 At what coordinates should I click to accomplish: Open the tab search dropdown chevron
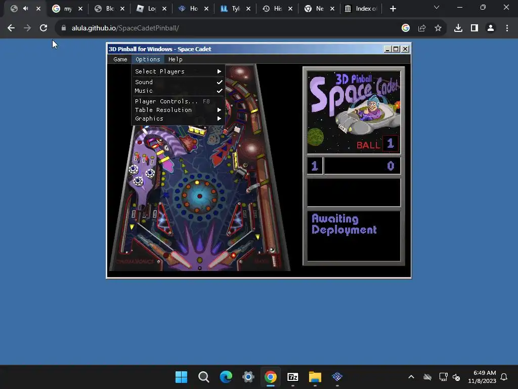pos(437,7)
